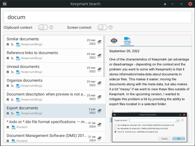Open 'Export documents' external window icon
The image size is (195, 146).
[99, 111]
